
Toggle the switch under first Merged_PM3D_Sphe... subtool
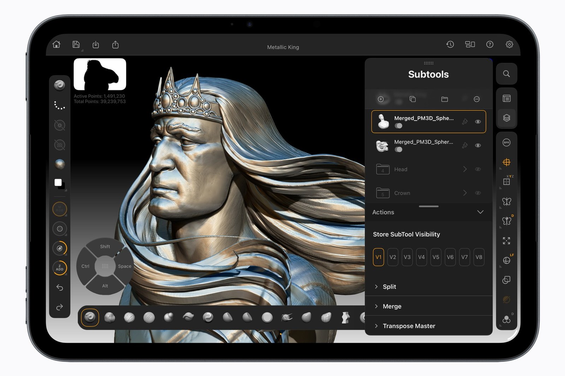398,126
